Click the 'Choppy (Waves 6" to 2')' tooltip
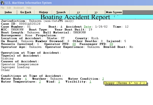Screen dimensions: 153x105 [x=125, y=83]
